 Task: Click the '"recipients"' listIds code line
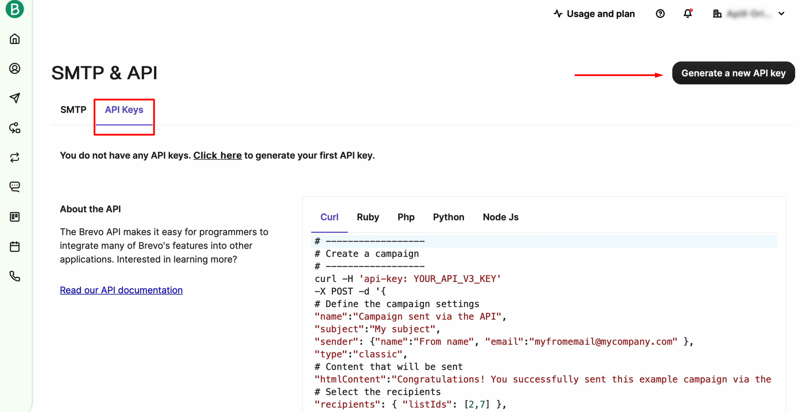[x=410, y=404]
